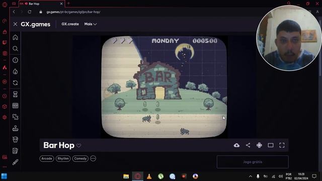This screenshot has height=181, width=322.
Task: Open the hourglass icon in sidebar
Action: pos(15,94)
